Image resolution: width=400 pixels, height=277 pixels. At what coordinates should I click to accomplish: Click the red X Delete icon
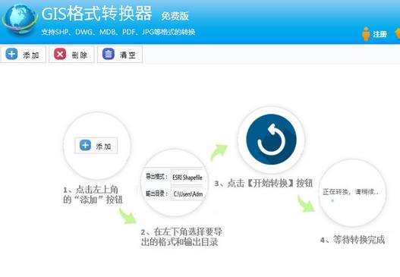[60, 54]
